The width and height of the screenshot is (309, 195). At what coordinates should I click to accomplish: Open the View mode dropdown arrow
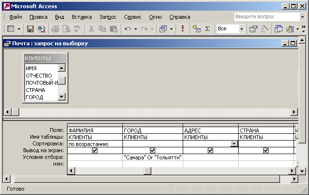point(19,29)
